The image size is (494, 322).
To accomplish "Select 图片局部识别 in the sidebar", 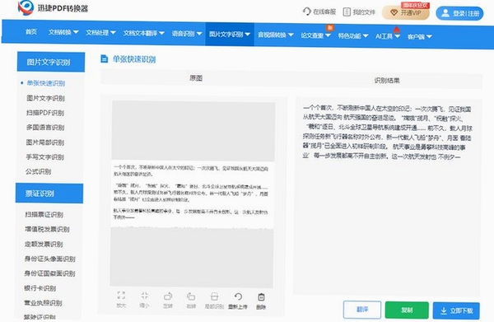I will coord(45,142).
